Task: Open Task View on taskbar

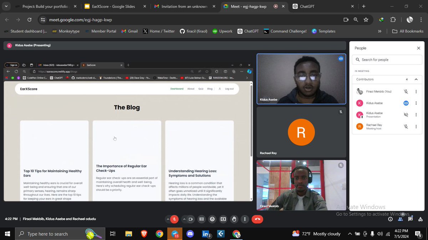Action: (x=112, y=234)
